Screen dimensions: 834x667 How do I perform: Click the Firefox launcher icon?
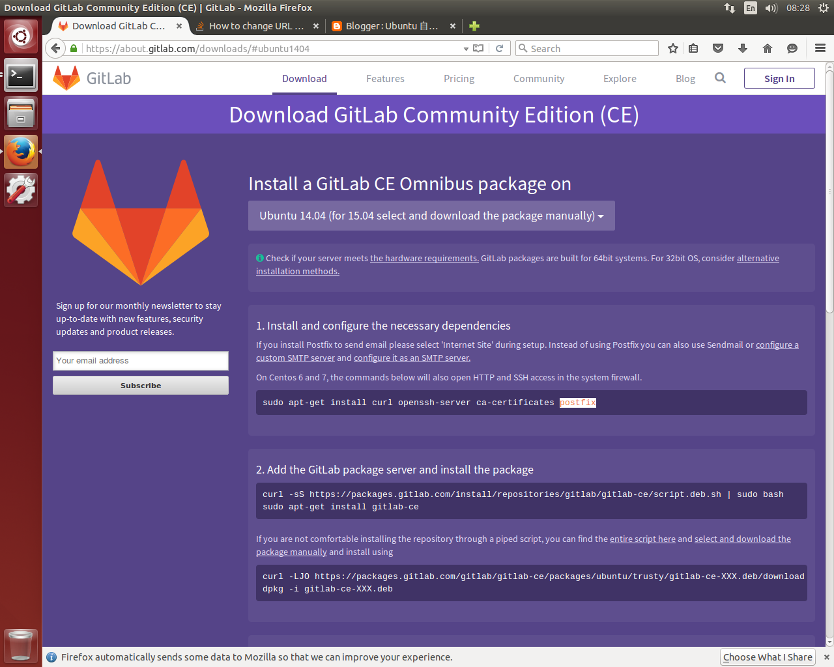(x=21, y=152)
